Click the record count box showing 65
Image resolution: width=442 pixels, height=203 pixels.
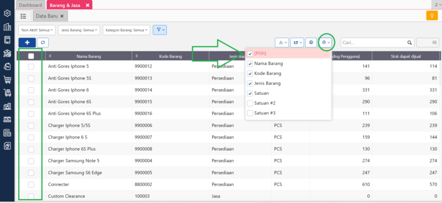(x=428, y=43)
